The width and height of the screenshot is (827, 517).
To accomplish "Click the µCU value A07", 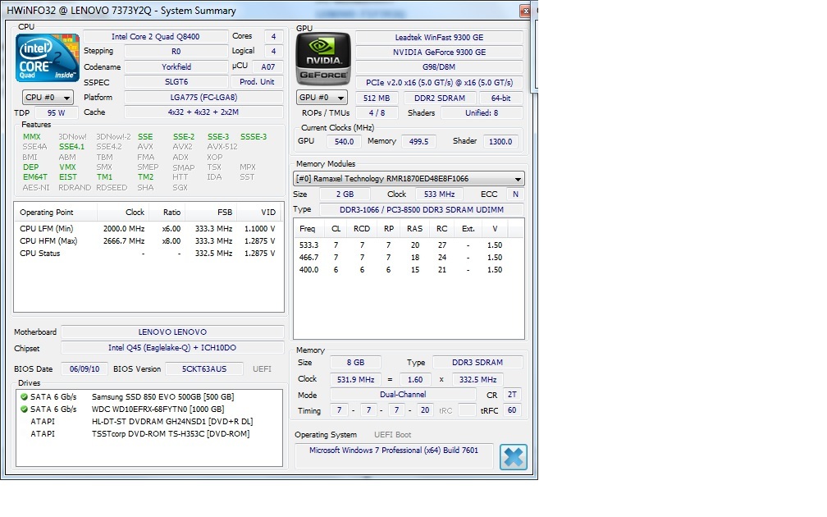I will click(x=268, y=67).
